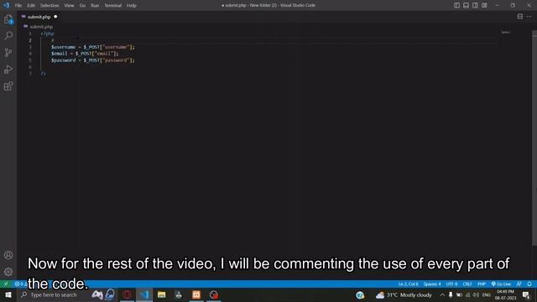The height and width of the screenshot is (302, 537).
Task: Open the Search view in activity bar
Action: (8, 35)
